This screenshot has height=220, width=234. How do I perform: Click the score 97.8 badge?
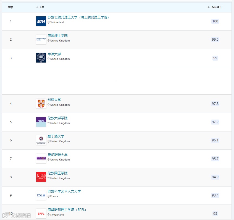pyautogui.click(x=215, y=104)
